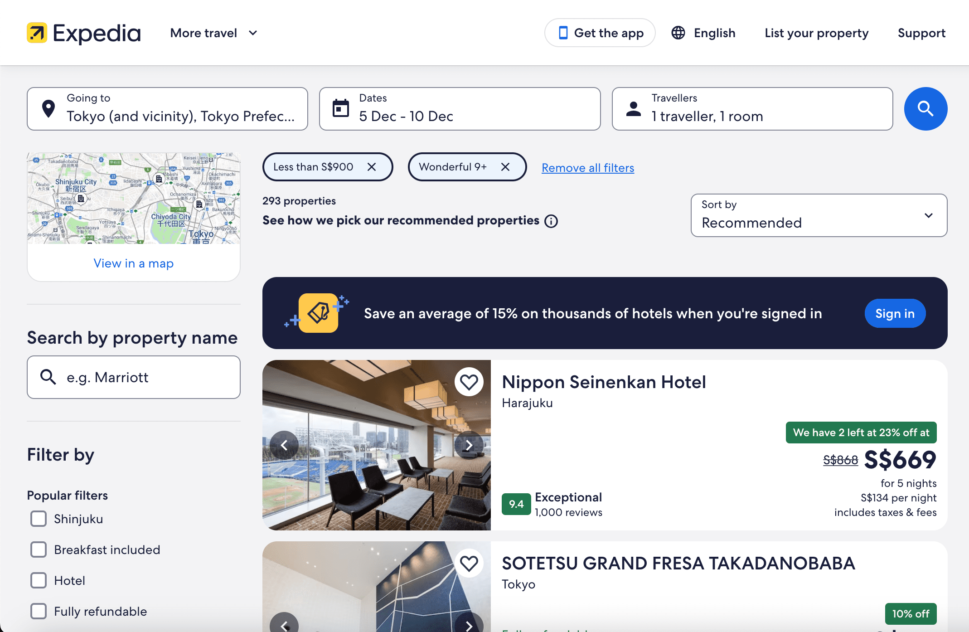969x632 pixels.
Task: Click the S$669 price
Action: click(x=900, y=460)
